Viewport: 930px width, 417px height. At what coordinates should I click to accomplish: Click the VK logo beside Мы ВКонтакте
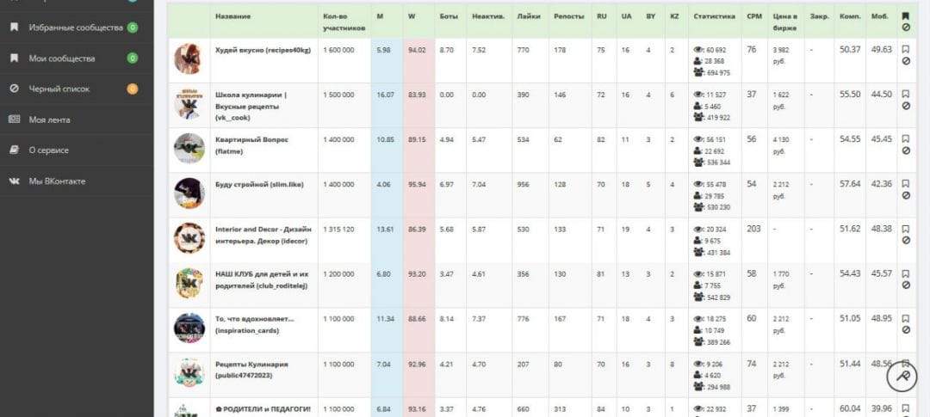click(x=15, y=181)
